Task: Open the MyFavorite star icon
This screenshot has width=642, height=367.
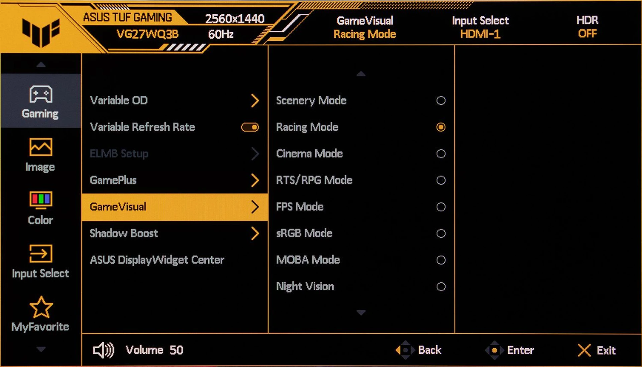Action: tap(41, 307)
